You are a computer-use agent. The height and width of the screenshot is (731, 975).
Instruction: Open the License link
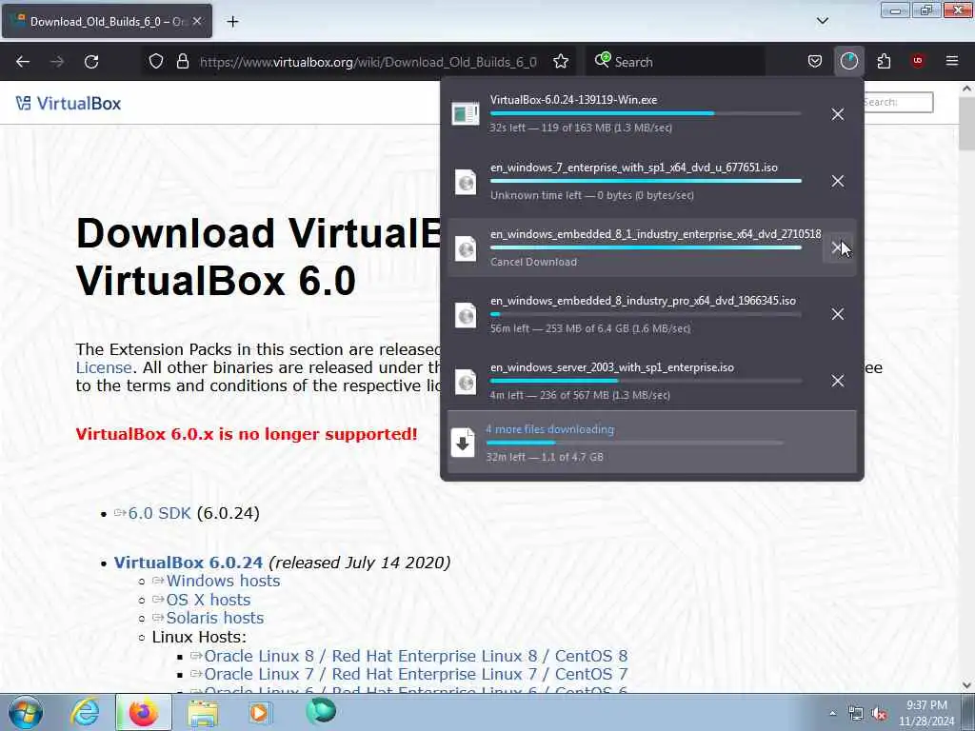(103, 367)
